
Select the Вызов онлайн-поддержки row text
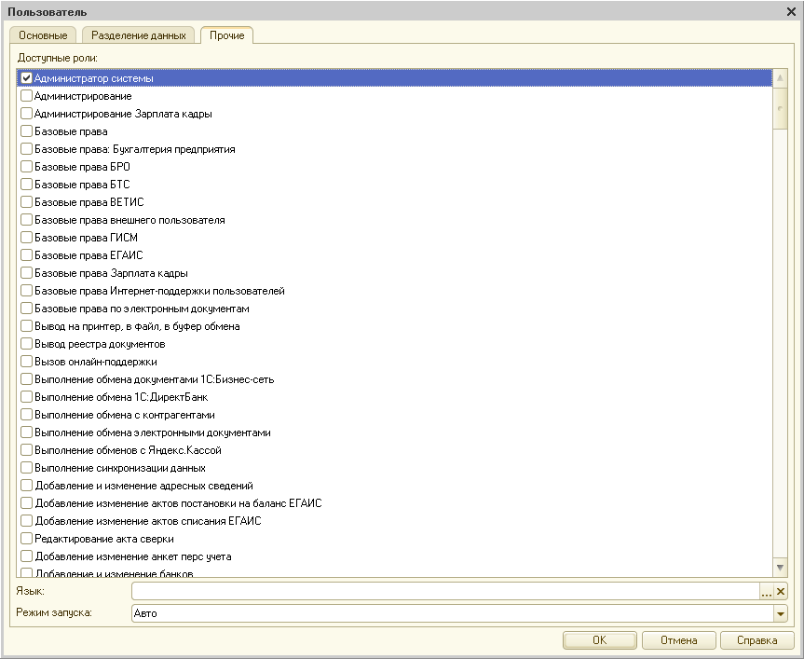[x=96, y=362]
